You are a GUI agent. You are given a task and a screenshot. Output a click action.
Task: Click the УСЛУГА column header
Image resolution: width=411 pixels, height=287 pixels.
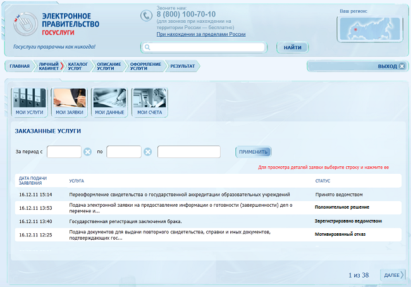pos(77,181)
